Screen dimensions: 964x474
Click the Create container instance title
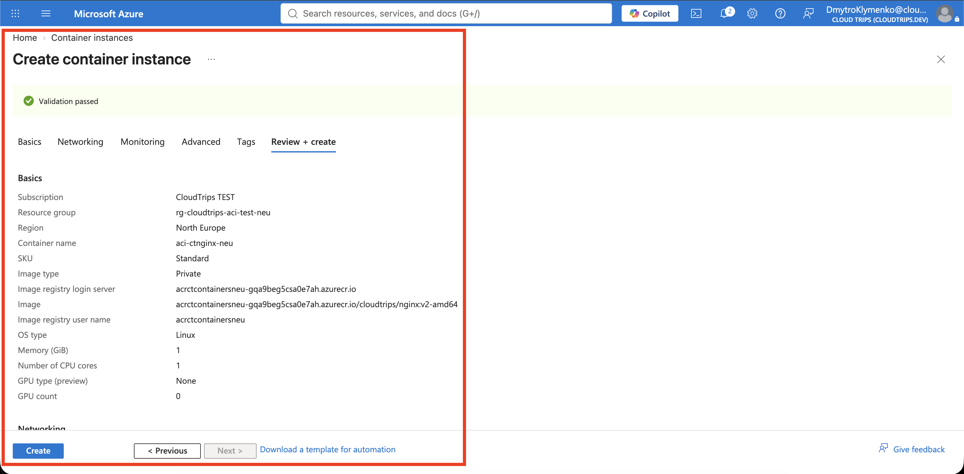(102, 59)
